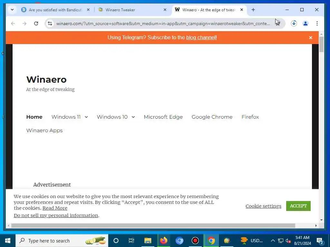This screenshot has height=247, width=330.
Task: Close the Winaero Tweaker tab
Action: click(165, 10)
